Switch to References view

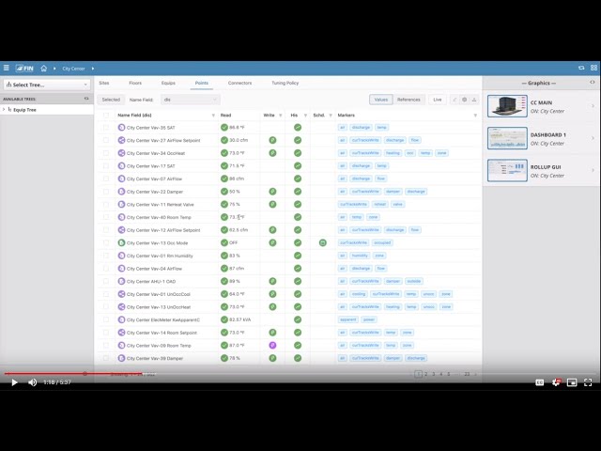point(408,100)
